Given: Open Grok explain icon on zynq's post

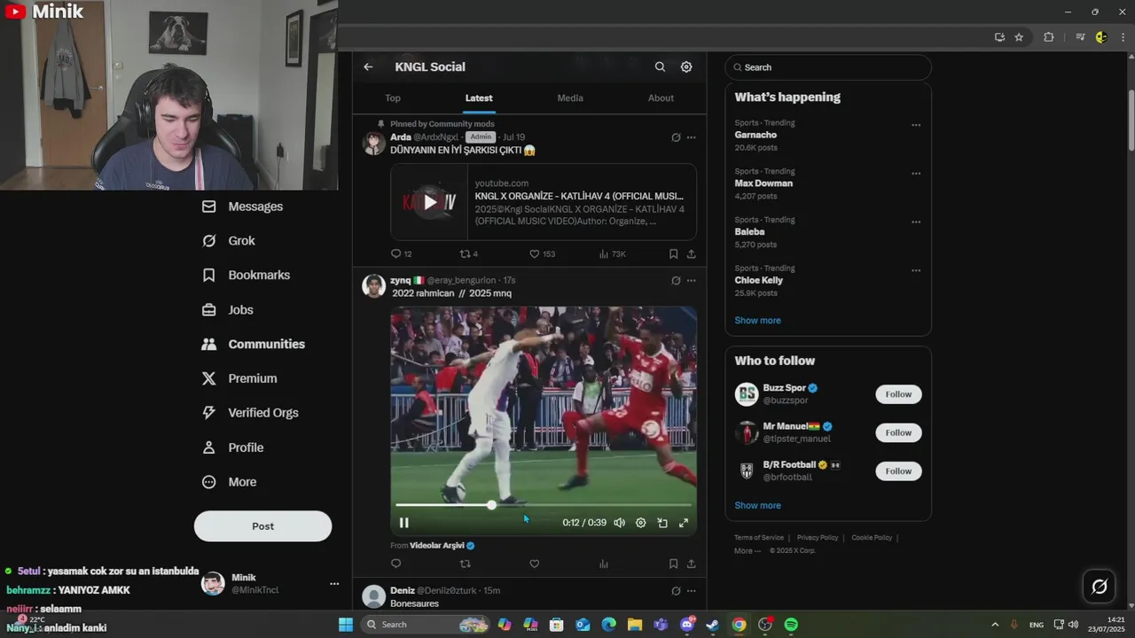Looking at the screenshot, I should [x=676, y=281].
